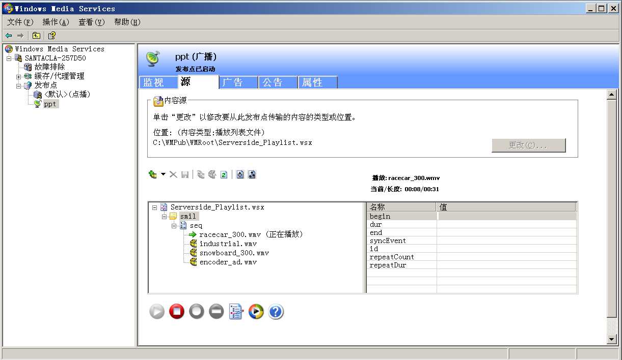The width and height of the screenshot is (622, 360).
Task: Click the toolbar help icon with question mark
Action: coord(51,36)
